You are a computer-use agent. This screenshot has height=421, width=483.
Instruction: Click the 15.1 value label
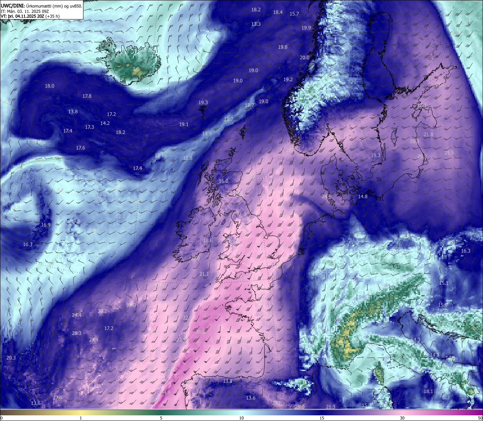(x=444, y=283)
